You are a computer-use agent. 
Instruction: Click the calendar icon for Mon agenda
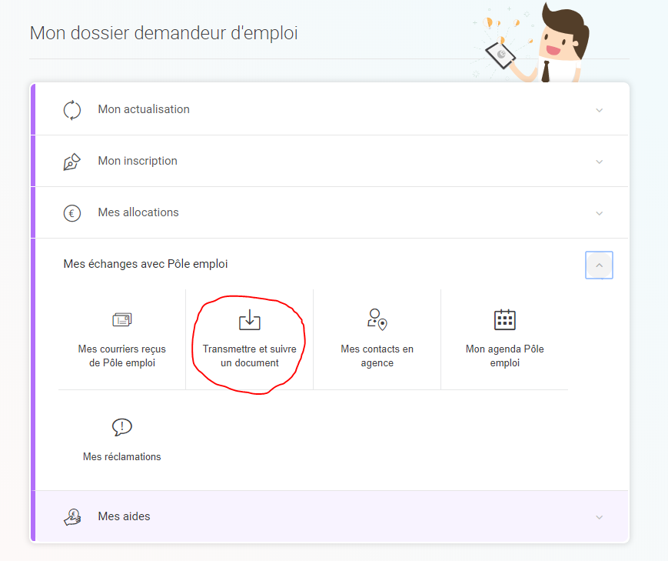click(x=505, y=319)
